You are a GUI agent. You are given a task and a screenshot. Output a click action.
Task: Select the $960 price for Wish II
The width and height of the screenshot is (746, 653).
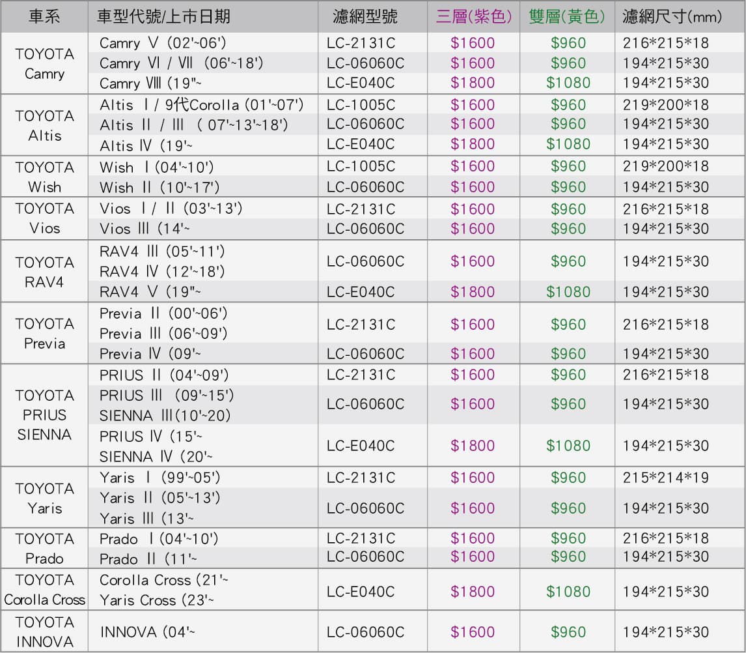[568, 187]
